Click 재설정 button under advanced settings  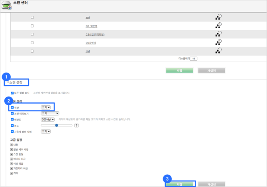coord(212,184)
